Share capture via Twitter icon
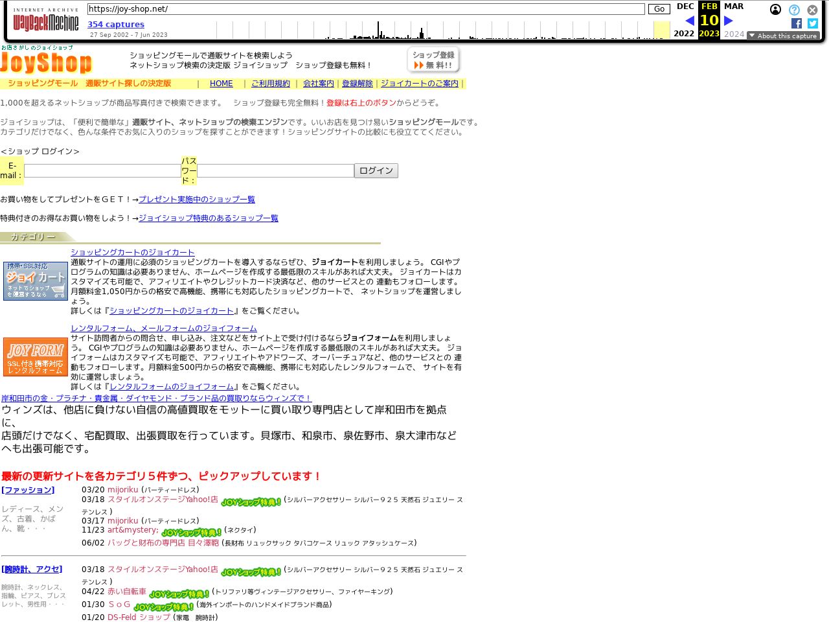Screen dimensions: 829x622 (813, 23)
